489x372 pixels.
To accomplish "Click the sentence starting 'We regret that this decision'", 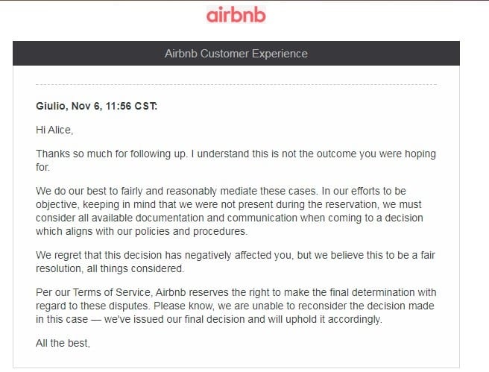I will (x=236, y=262).
